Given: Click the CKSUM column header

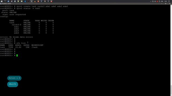Looking at the screenshot, I should [x=51, y=21].
